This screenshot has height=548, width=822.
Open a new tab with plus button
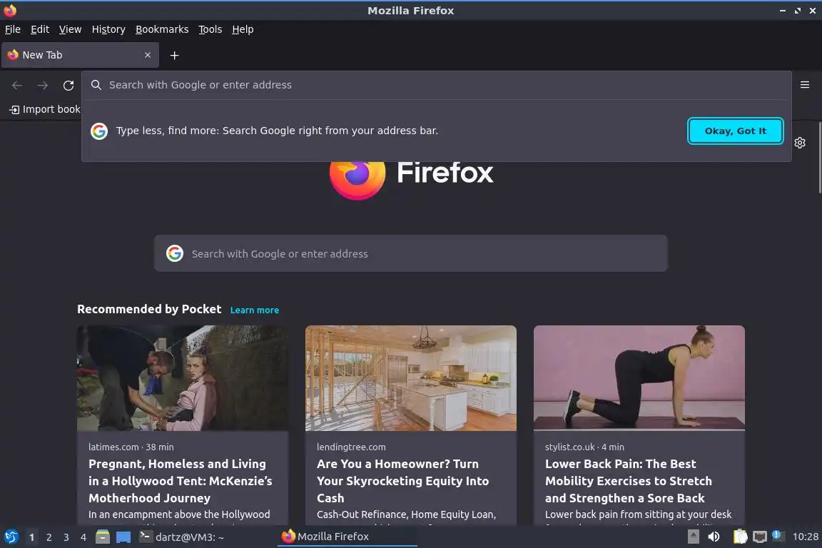tap(175, 56)
